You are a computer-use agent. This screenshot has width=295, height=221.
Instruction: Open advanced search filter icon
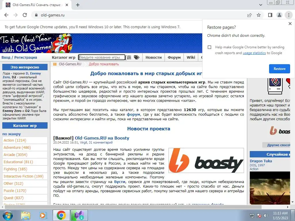[129, 58]
